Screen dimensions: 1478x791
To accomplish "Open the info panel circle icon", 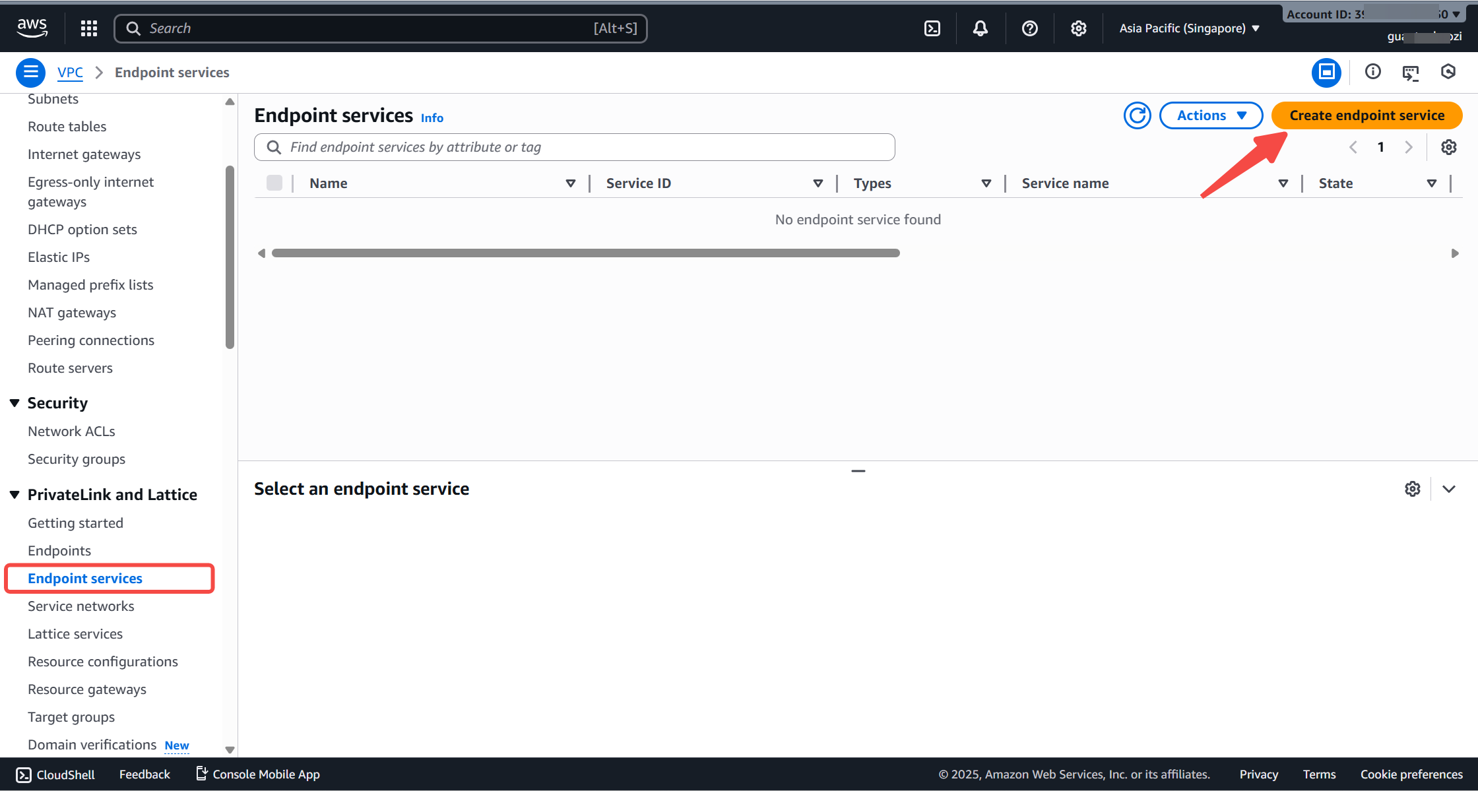I will [1372, 72].
